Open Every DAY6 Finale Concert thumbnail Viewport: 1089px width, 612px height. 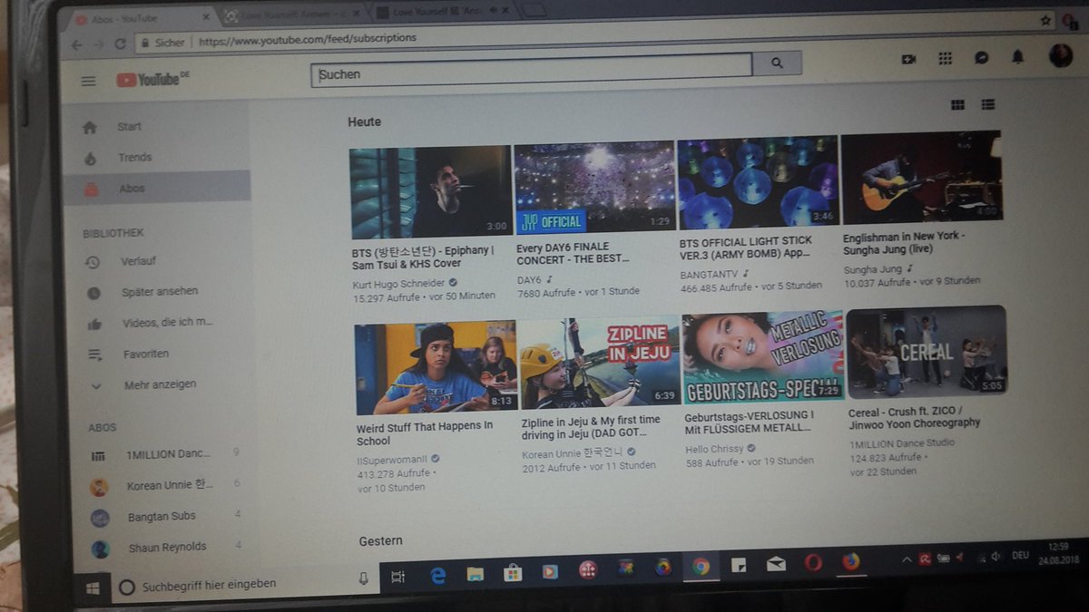coord(594,187)
